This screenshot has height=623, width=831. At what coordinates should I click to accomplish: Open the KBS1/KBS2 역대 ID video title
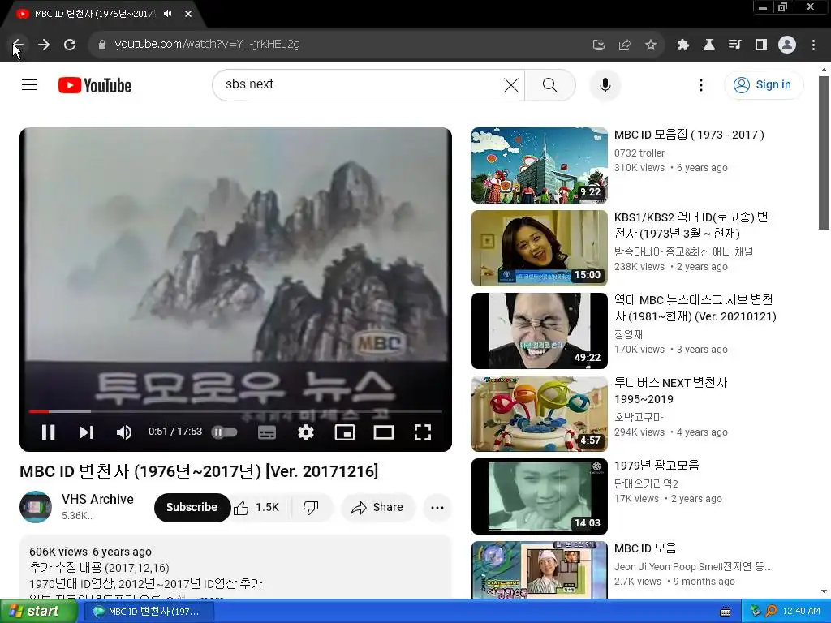[x=691, y=226]
